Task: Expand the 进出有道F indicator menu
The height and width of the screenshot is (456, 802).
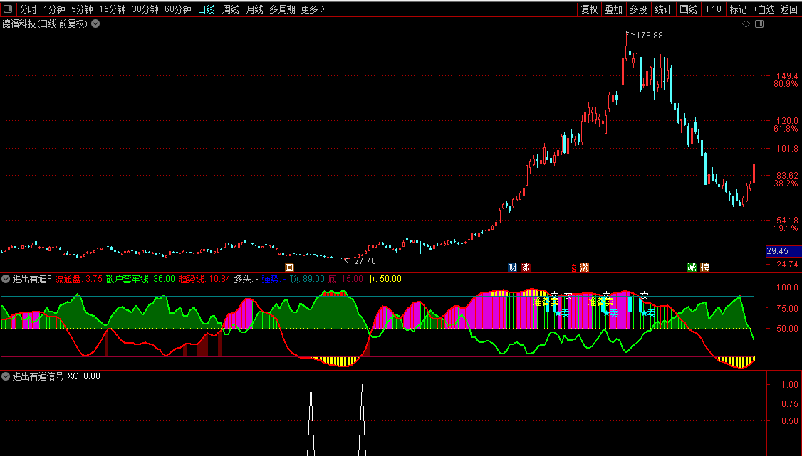Action: click(x=6, y=279)
